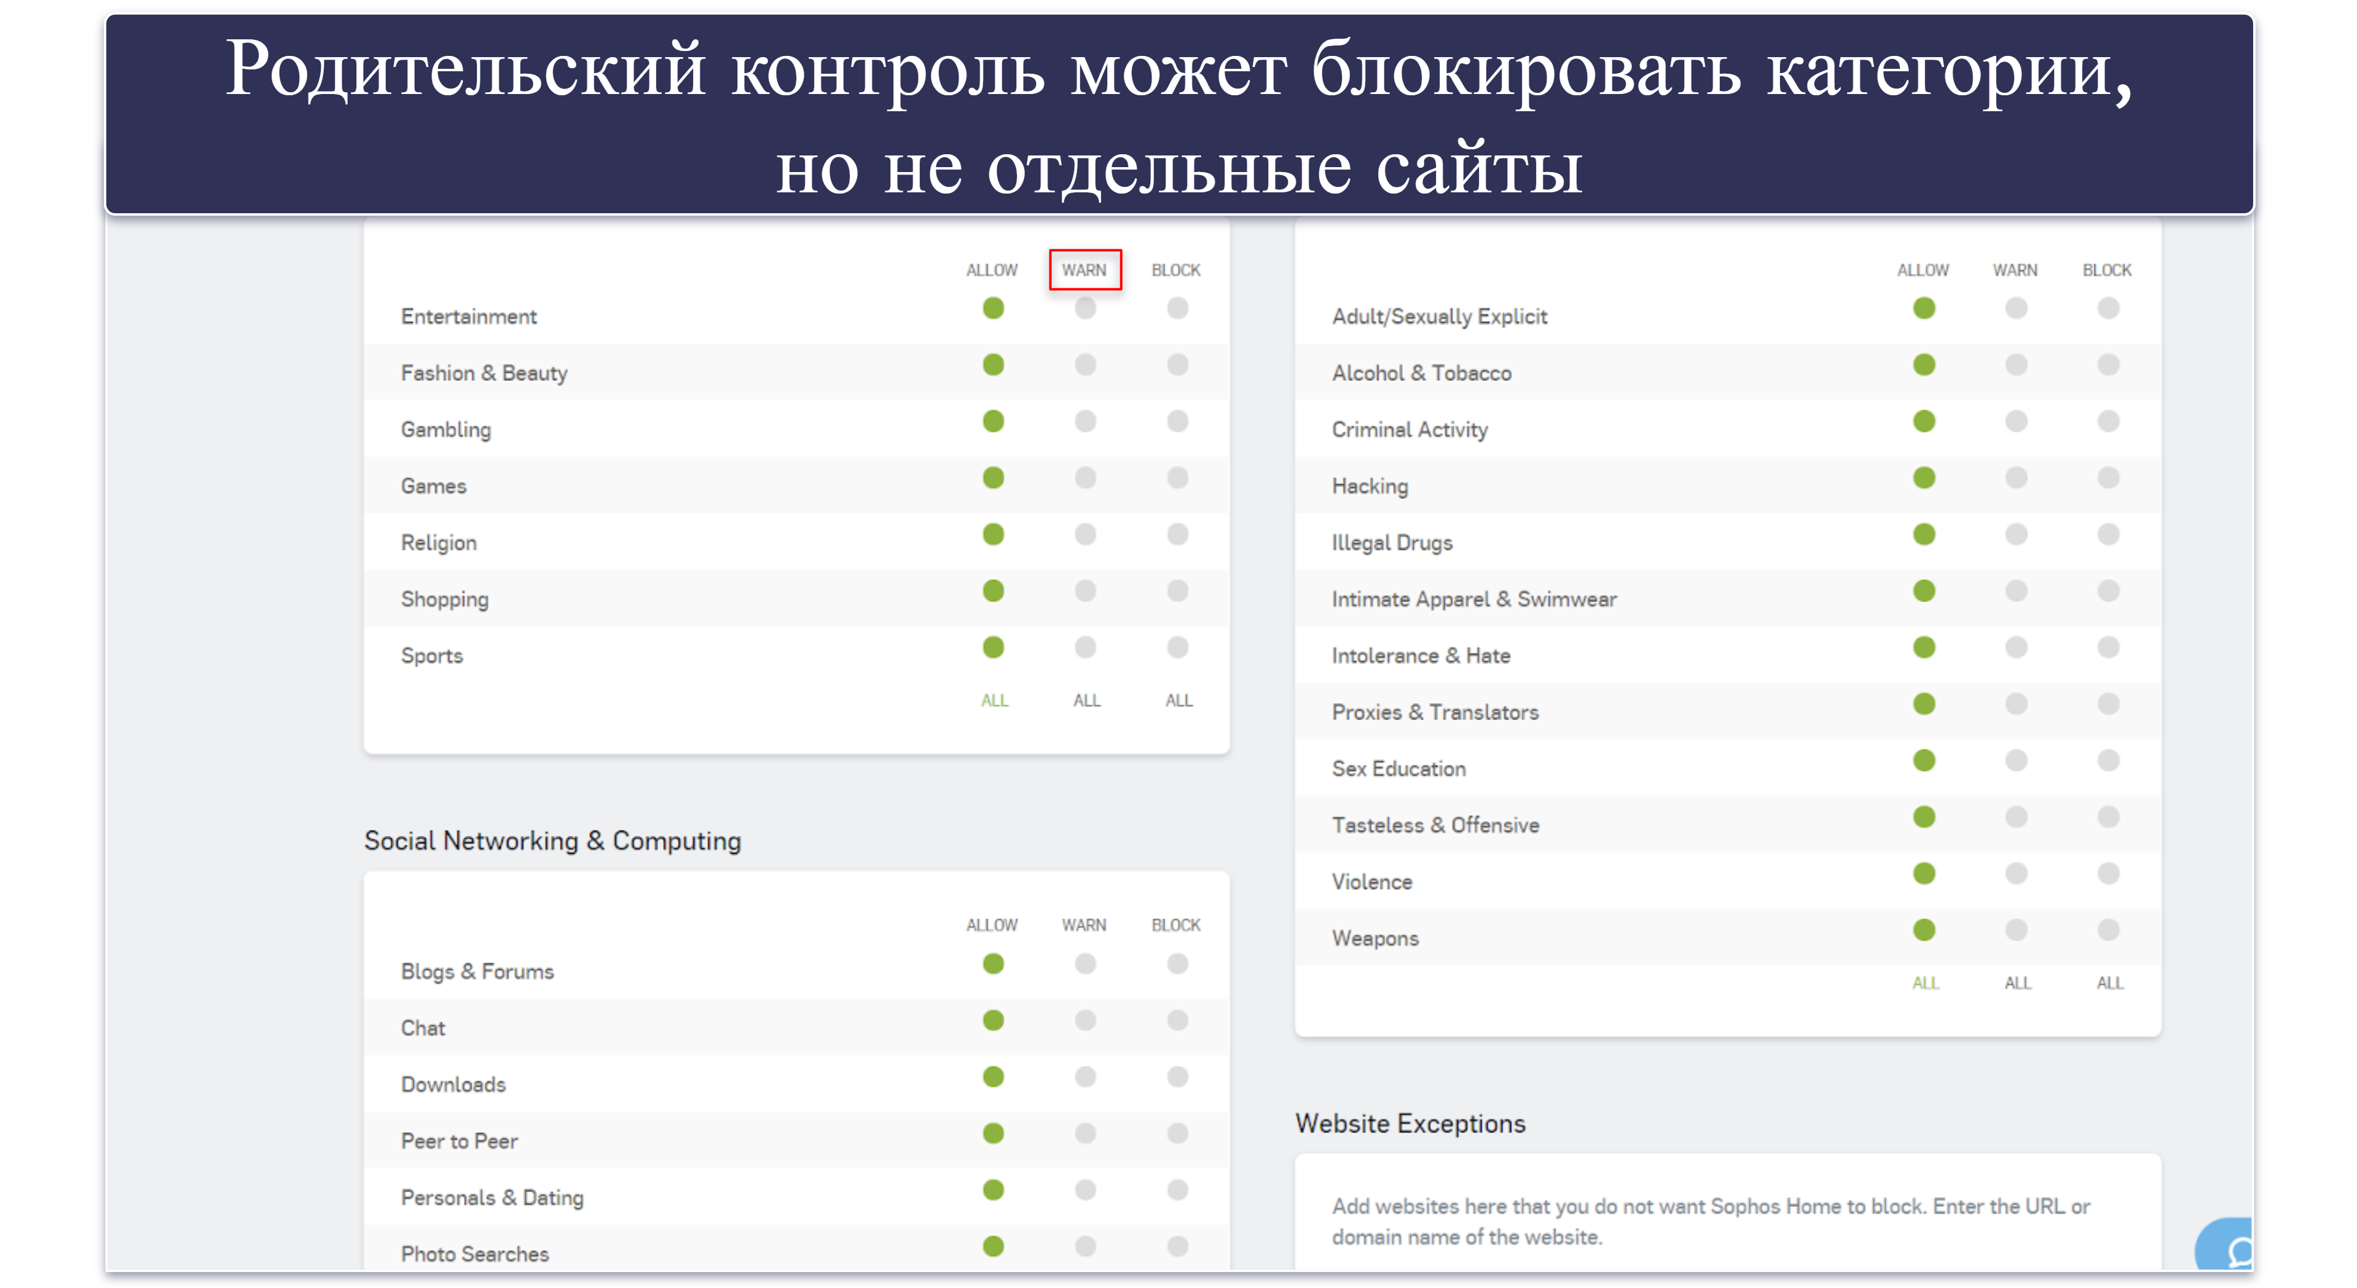Select Allow for Hacking
This screenshot has width=2357, height=1288.
click(1924, 477)
